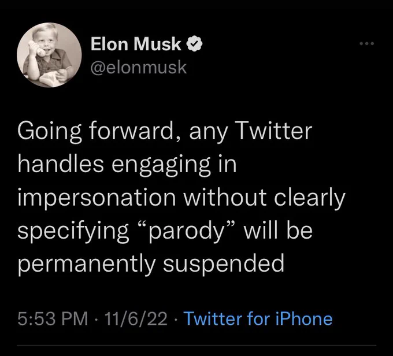The image size is (393, 356).
Task: Click "permanently suspended" in the tweet
Action: (151, 264)
